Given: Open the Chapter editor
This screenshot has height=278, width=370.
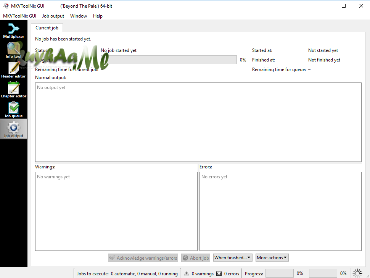Looking at the screenshot, I should coord(13,90).
